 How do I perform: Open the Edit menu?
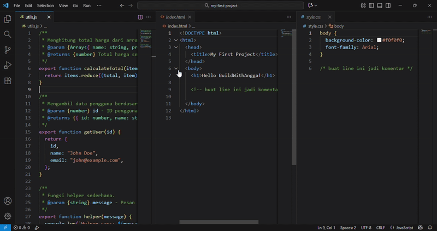click(28, 5)
